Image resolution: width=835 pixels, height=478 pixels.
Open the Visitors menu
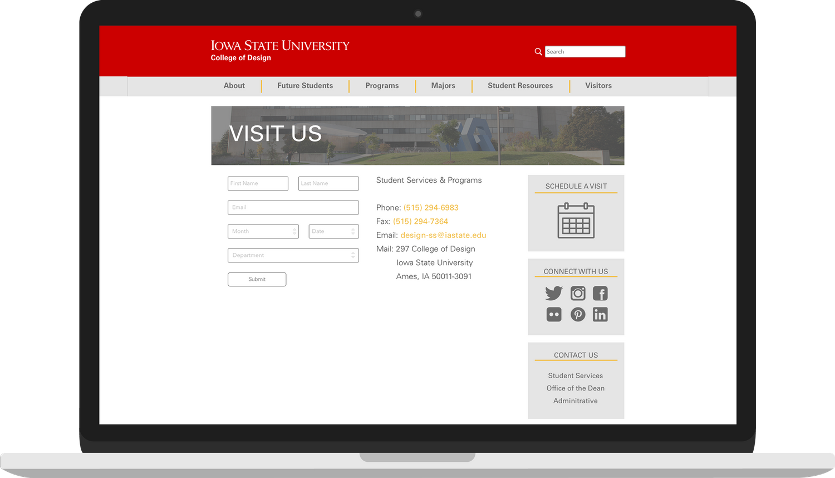click(598, 86)
